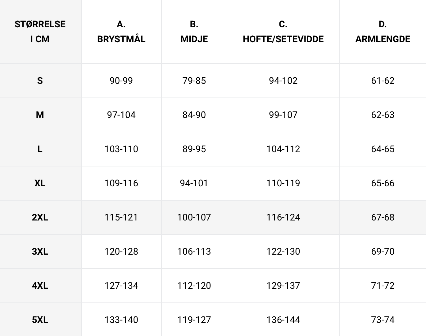Click the 3XL size row label
Screen dimensions: 426x336
click(x=40, y=252)
